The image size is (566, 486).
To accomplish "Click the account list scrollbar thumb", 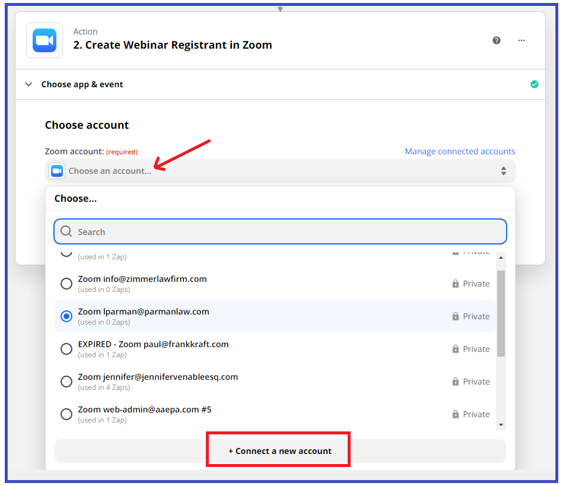I will click(x=501, y=313).
